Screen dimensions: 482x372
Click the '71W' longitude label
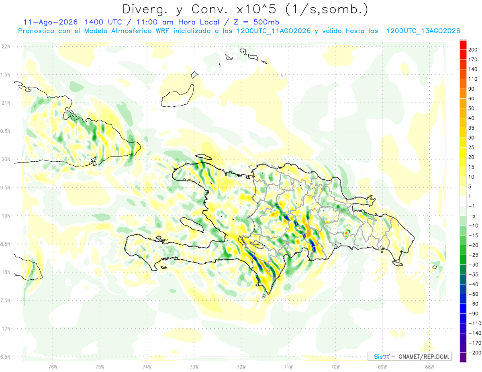click(x=288, y=367)
